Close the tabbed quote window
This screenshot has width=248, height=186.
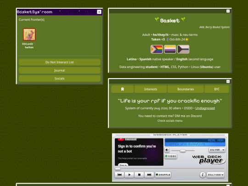(x=228, y=81)
